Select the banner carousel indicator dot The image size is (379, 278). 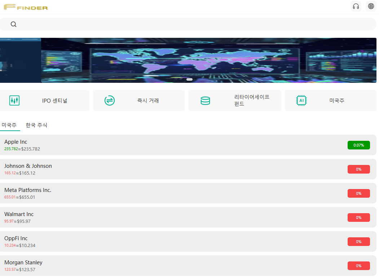190,79
